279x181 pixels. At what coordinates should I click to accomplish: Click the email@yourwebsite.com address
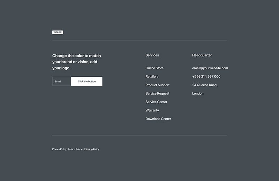click(210, 68)
